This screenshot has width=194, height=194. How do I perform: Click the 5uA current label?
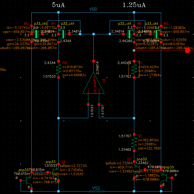click(58, 5)
